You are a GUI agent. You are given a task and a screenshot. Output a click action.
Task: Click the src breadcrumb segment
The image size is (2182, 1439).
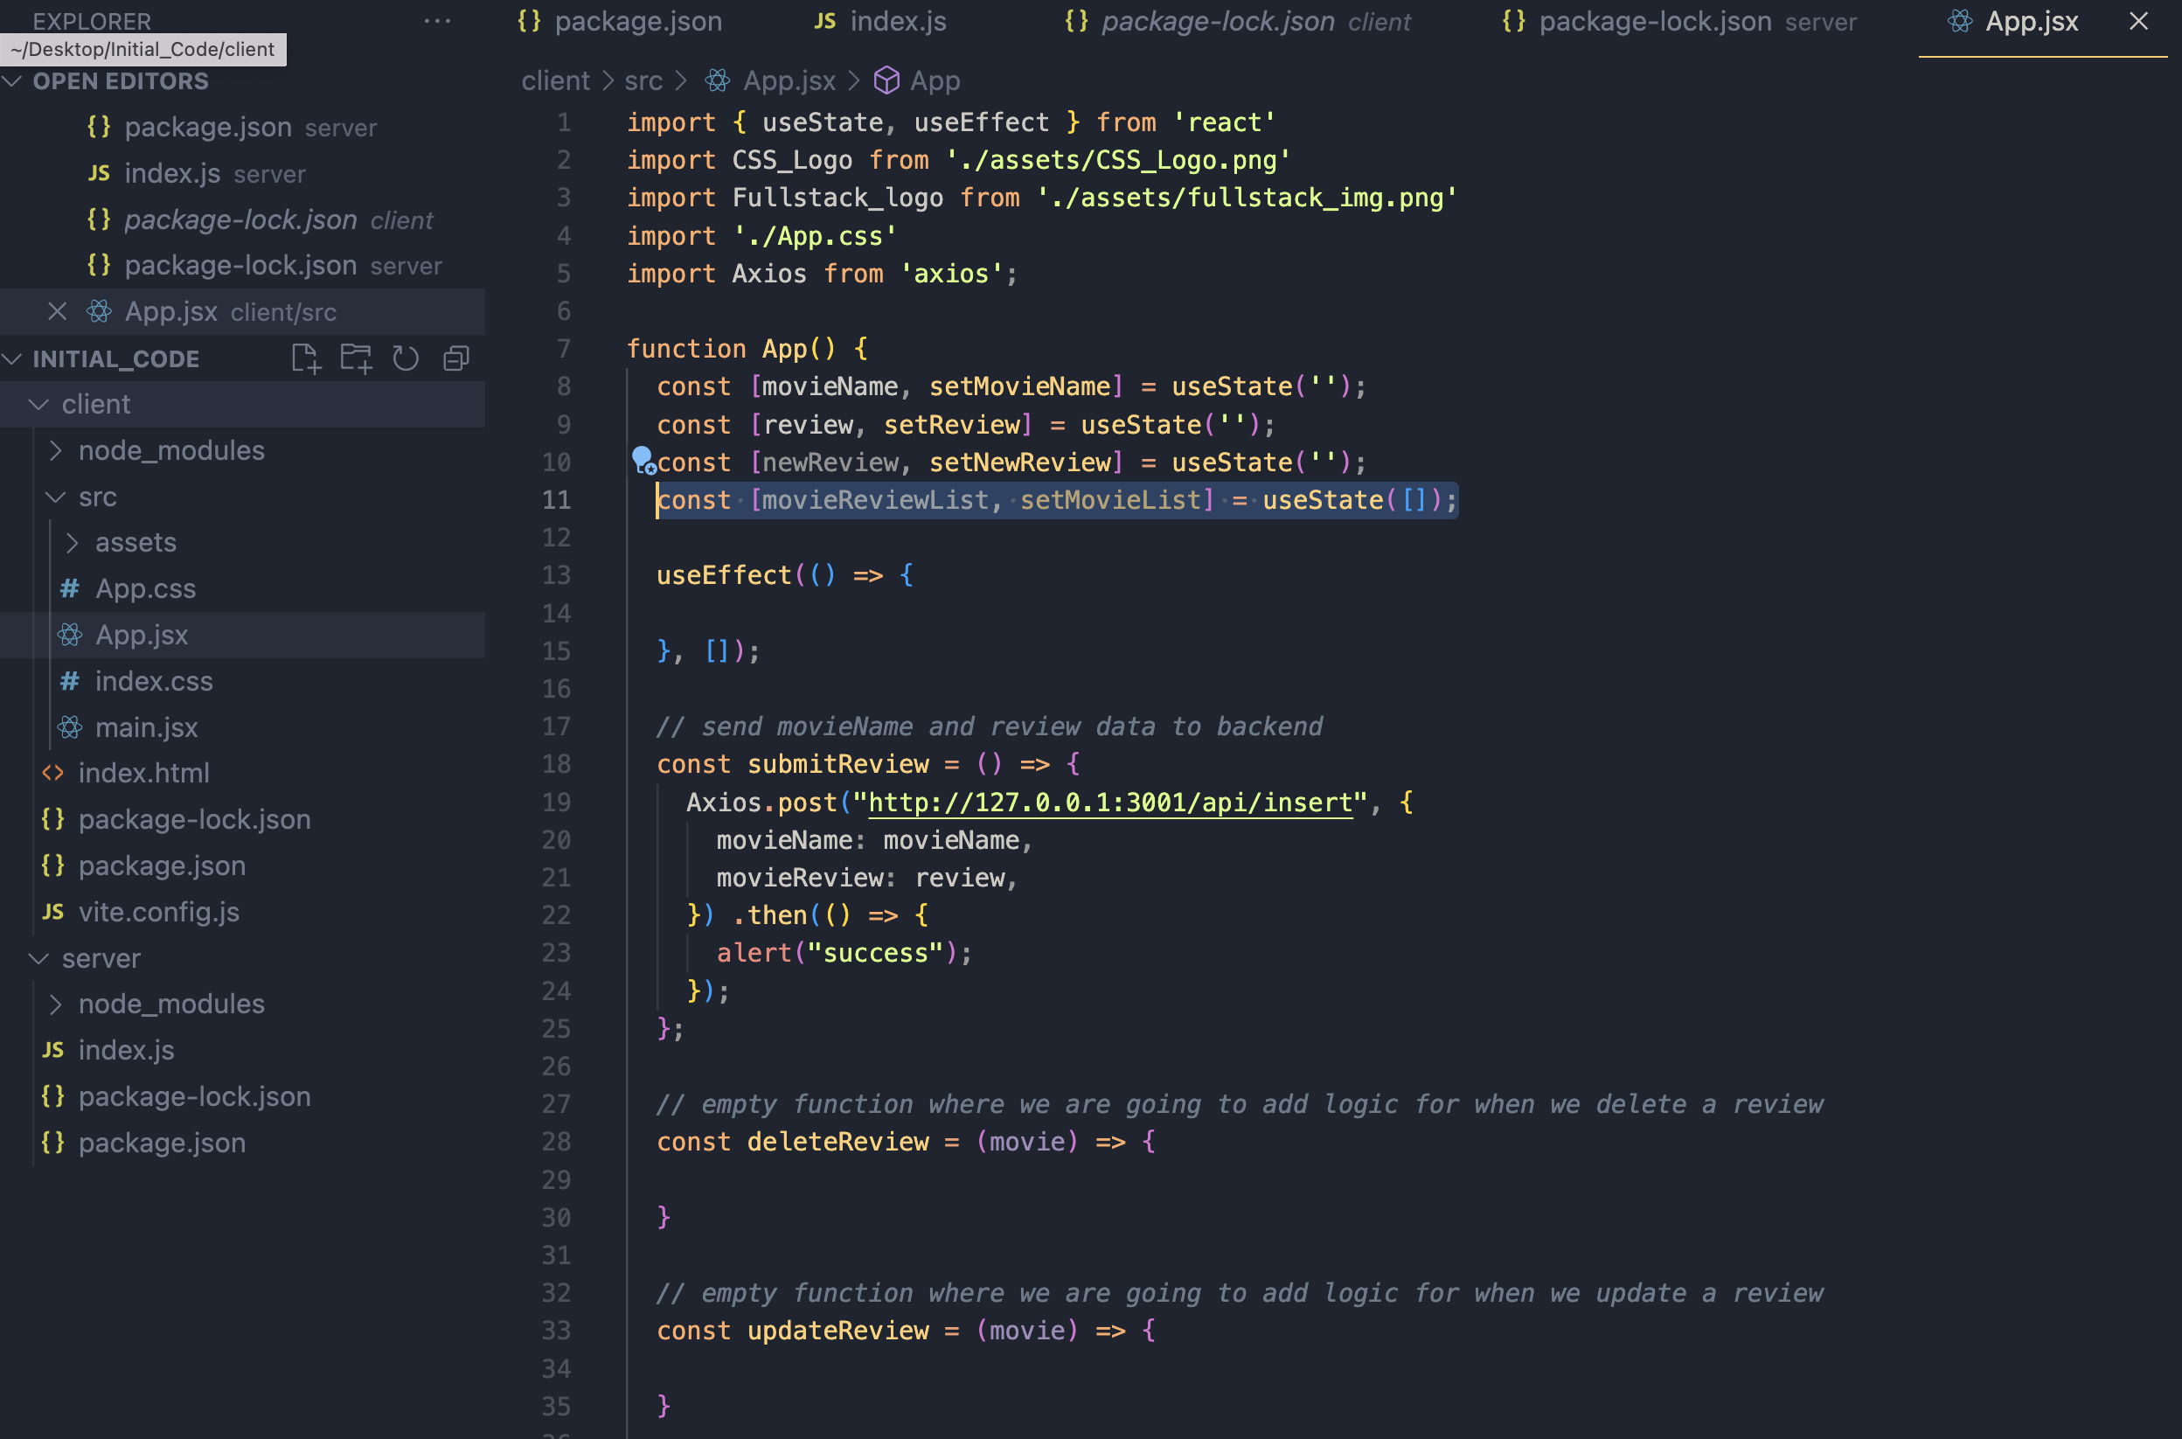point(643,80)
